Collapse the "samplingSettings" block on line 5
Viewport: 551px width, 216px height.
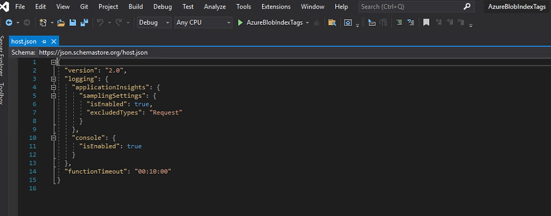[53, 96]
